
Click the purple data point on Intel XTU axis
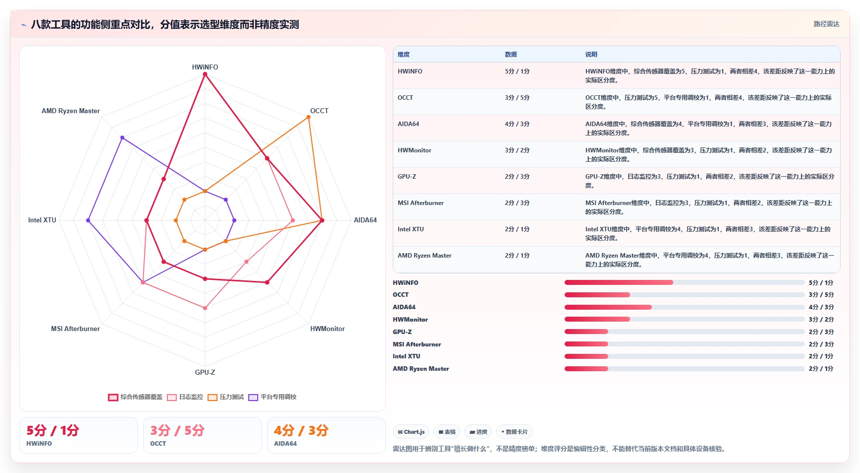coord(88,220)
